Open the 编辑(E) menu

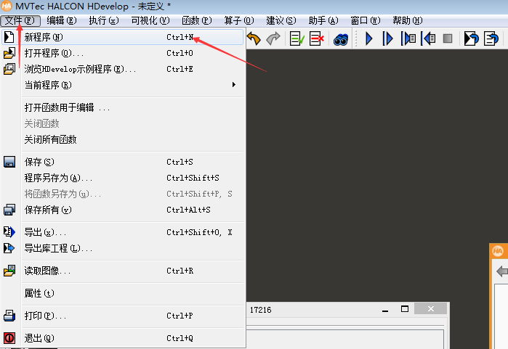(x=62, y=21)
